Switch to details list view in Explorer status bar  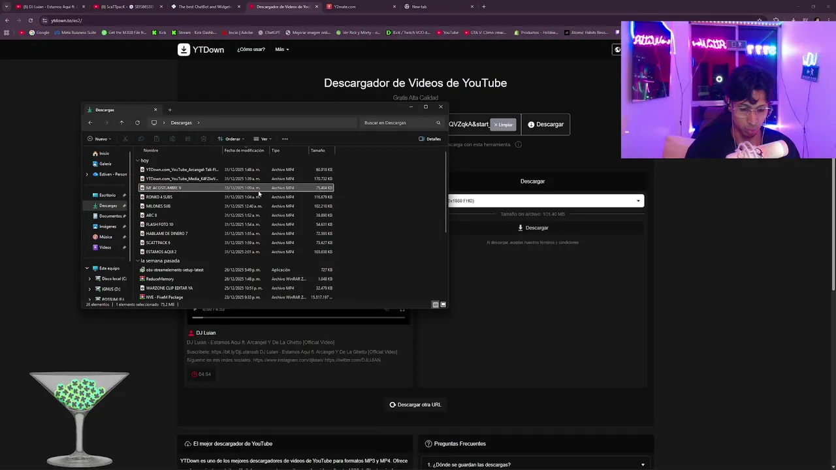click(436, 305)
